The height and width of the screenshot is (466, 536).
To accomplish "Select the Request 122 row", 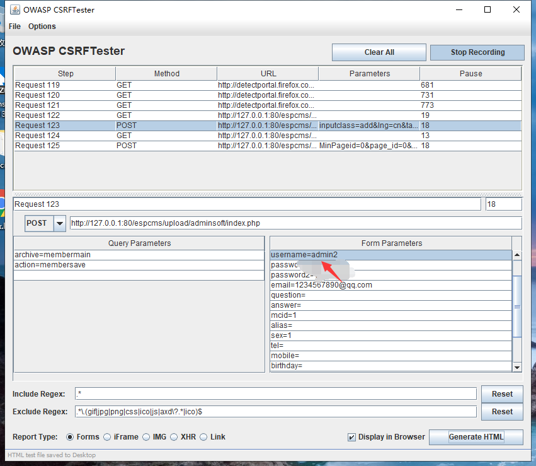I will pyautogui.click(x=268, y=115).
